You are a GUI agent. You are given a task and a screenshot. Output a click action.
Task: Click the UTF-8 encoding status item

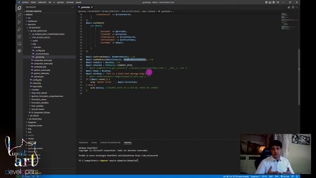click(264, 177)
